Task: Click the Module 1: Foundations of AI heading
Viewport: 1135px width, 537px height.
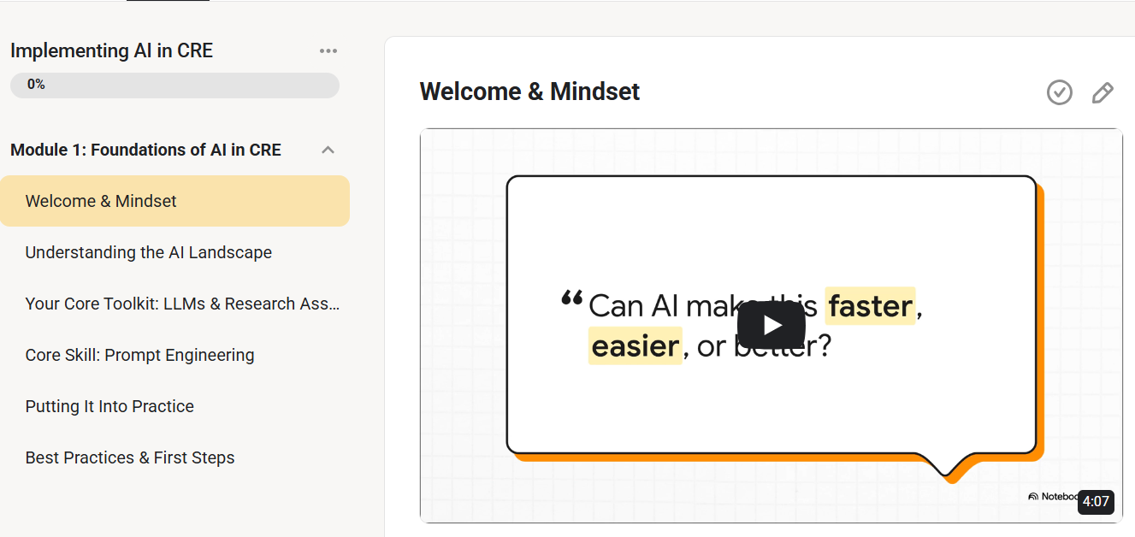Action: 145,150
